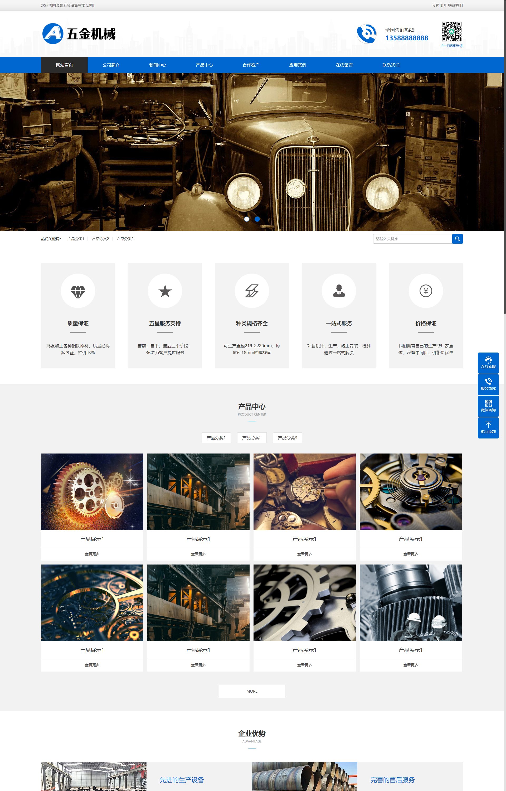Screen dimensions: 506x791
Task: Click the yen price guarantee icon
Action: 426,291
